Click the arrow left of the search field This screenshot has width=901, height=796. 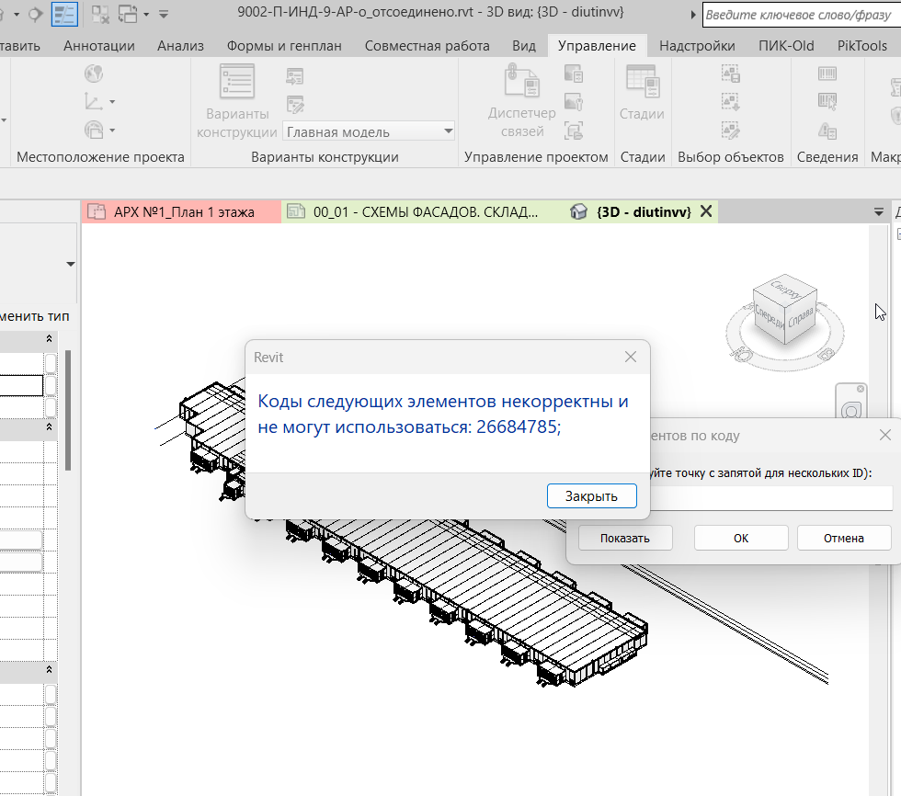click(693, 15)
